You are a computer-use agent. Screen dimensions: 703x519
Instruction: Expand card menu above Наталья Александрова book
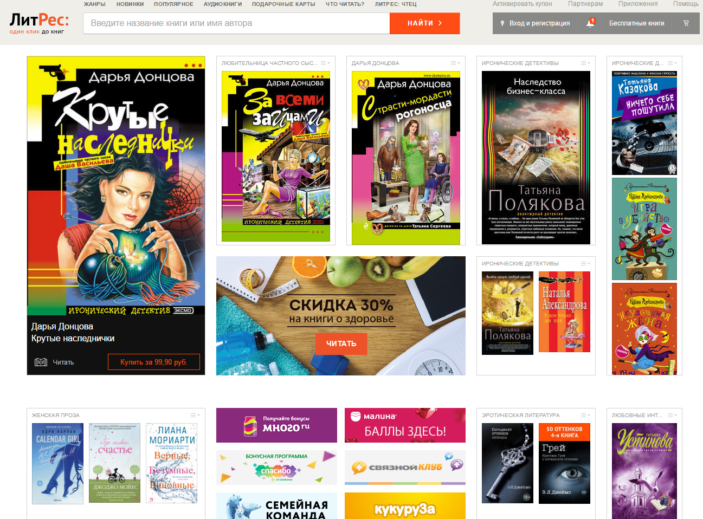pos(585,264)
